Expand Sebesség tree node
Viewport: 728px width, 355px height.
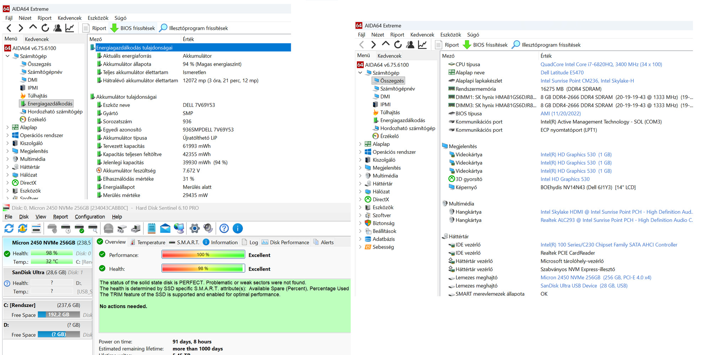pos(360,247)
